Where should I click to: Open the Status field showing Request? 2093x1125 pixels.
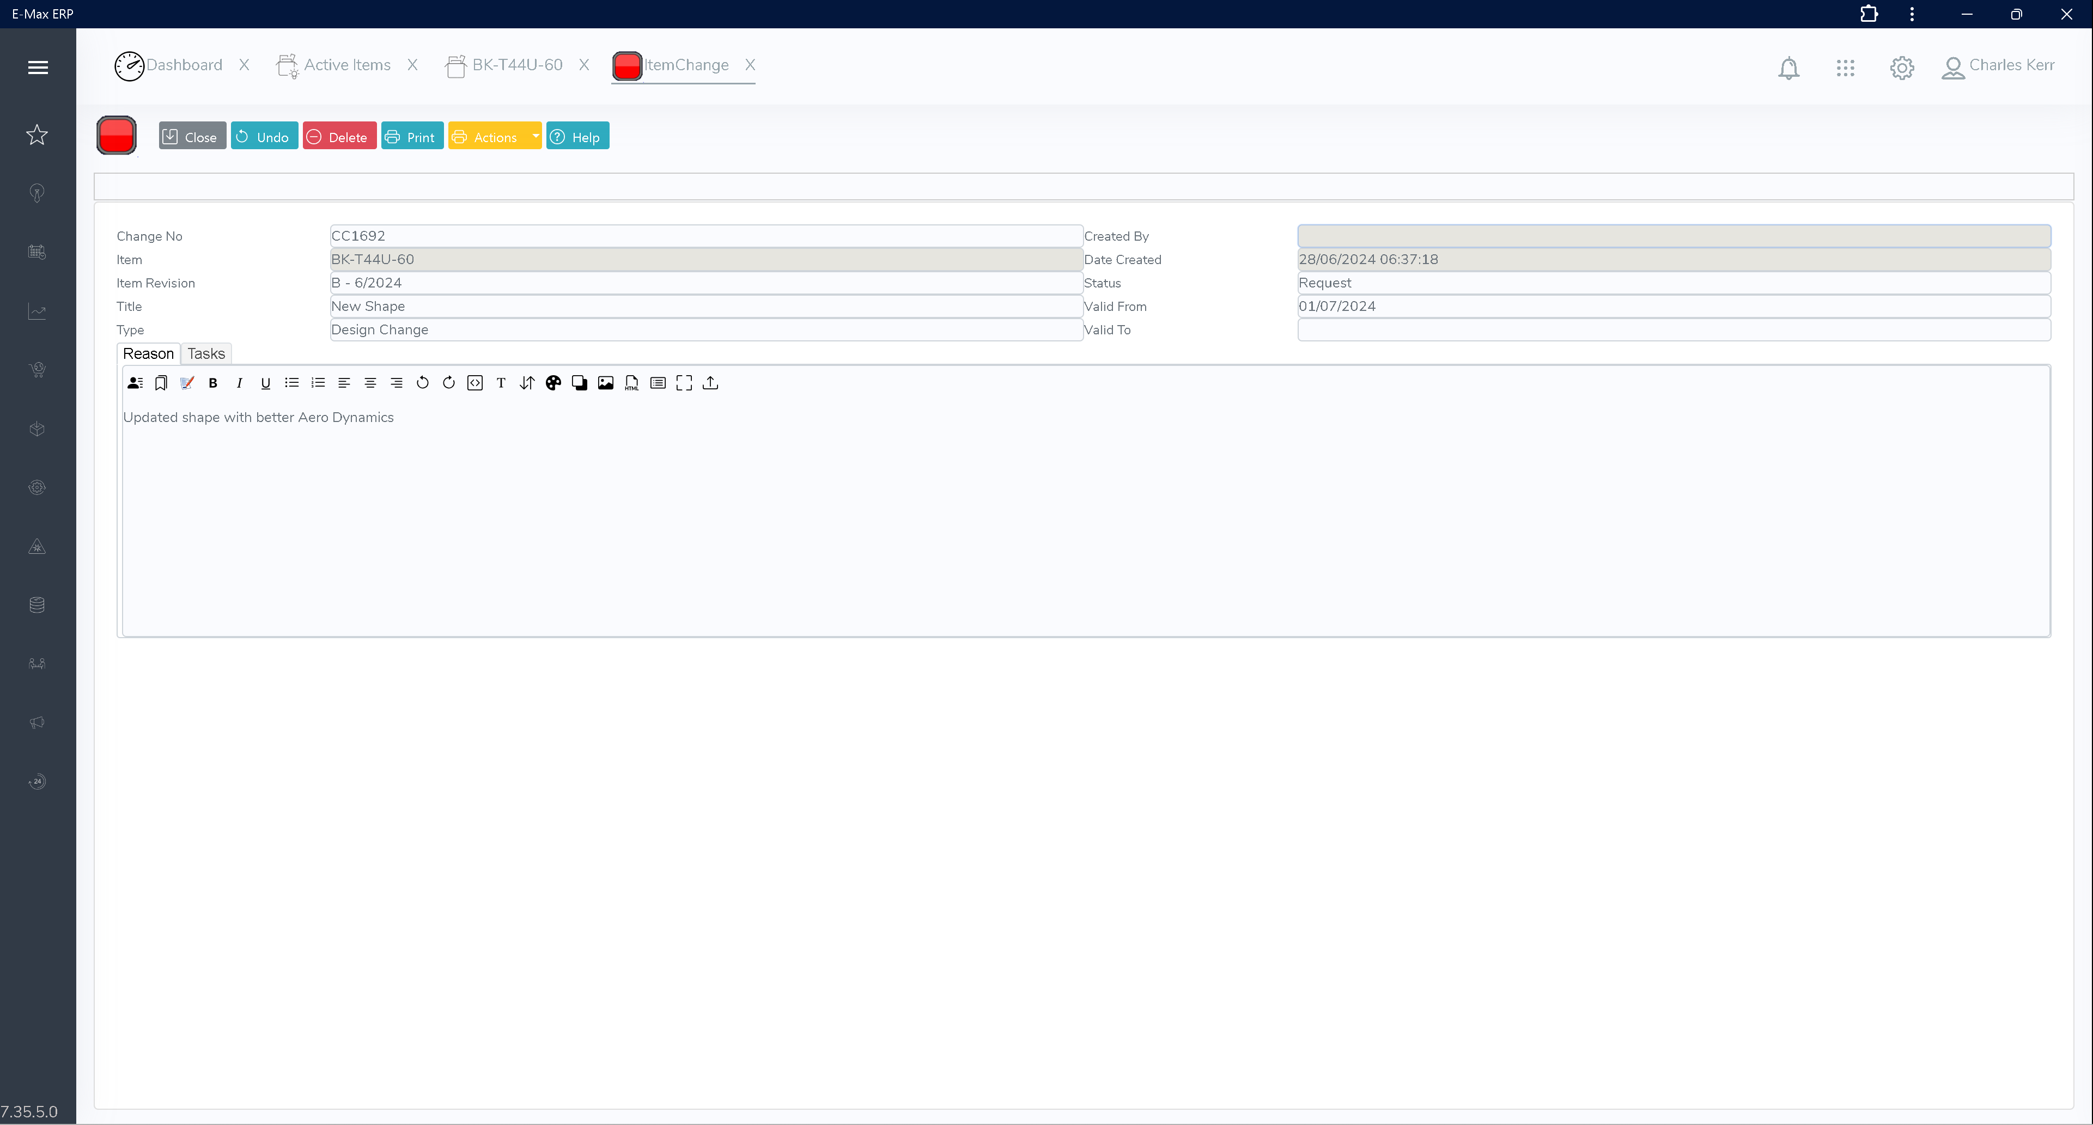click(1674, 283)
